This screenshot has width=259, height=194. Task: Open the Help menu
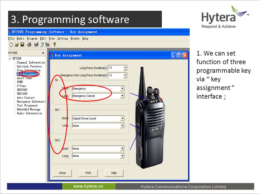(x=85, y=39)
